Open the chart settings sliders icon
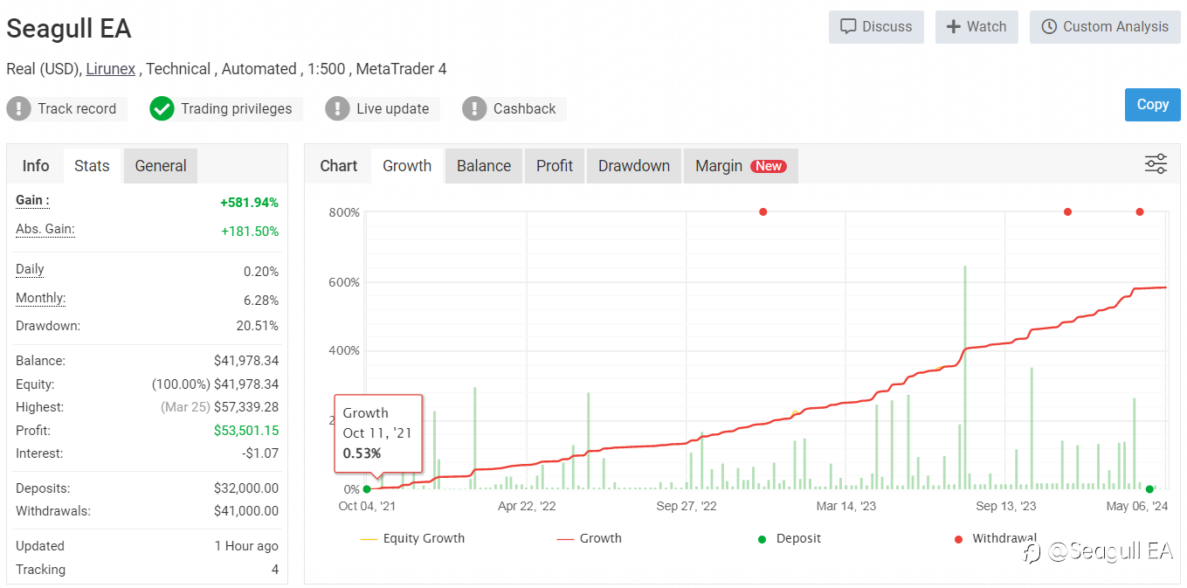 [1156, 164]
